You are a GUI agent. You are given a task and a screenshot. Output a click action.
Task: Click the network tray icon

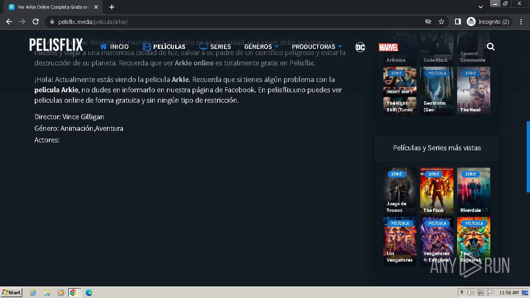click(x=481, y=293)
